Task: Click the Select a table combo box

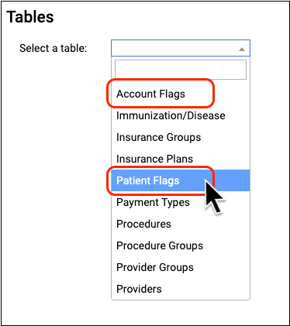Action: [x=181, y=48]
